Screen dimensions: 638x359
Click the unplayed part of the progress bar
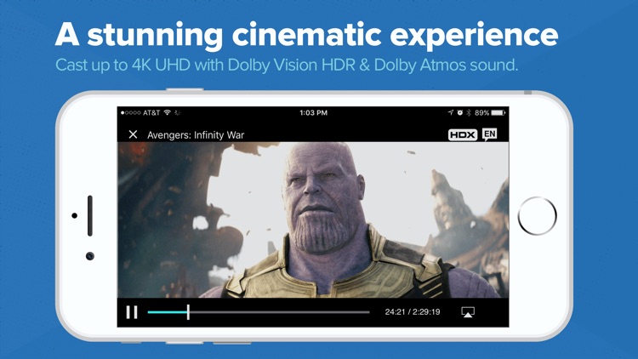(280, 312)
